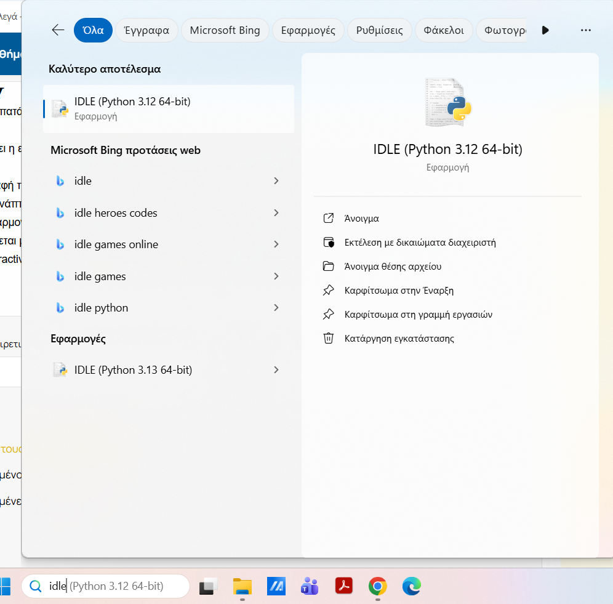Viewport: 613px width, 604px height.
Task: Click Άνοιγμα to open IDLE
Action: click(361, 219)
